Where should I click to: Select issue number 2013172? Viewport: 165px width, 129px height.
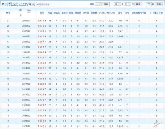click(26, 63)
